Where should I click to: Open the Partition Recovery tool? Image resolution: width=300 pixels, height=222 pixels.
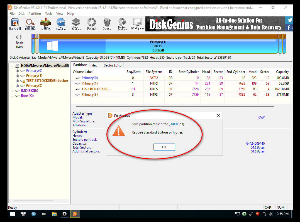pos(30,24)
